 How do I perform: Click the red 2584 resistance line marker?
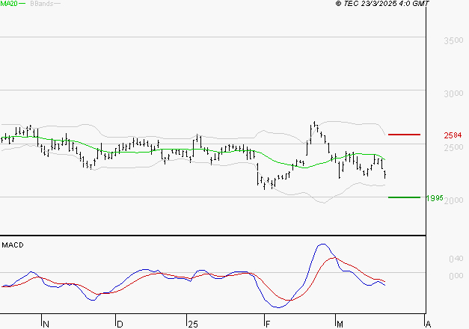click(x=405, y=135)
